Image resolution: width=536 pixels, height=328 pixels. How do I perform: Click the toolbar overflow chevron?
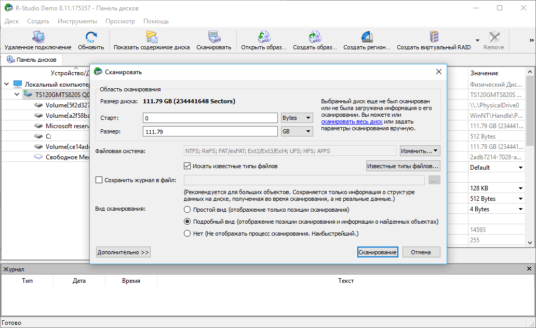(531, 40)
